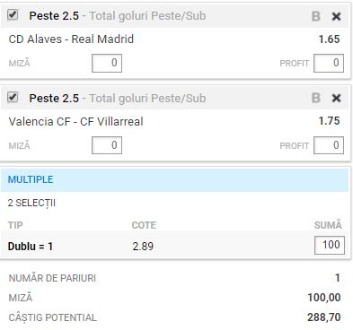Select the CD Alaves - Real Madrid match name
Screen dimensions: 353x330
click(x=71, y=39)
